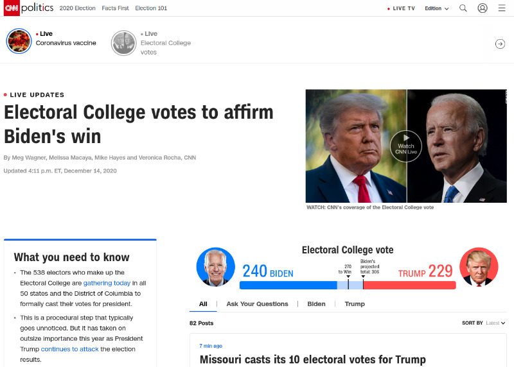514x367 pixels.
Task: Open the Facts First menu item
Action: pyautogui.click(x=115, y=8)
